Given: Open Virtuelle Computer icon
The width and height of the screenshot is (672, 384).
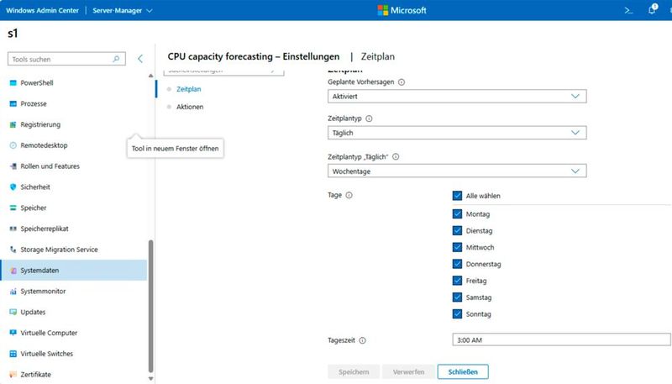Looking at the screenshot, I should 13,333.
